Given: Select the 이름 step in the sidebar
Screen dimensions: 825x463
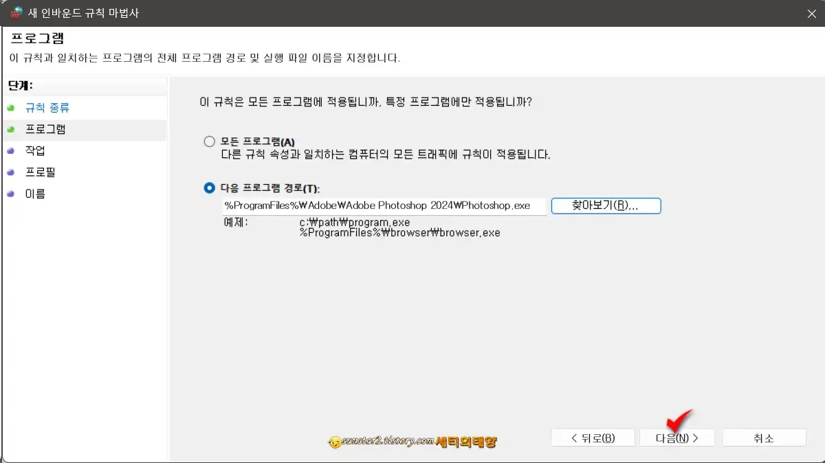Looking at the screenshot, I should (x=34, y=193).
